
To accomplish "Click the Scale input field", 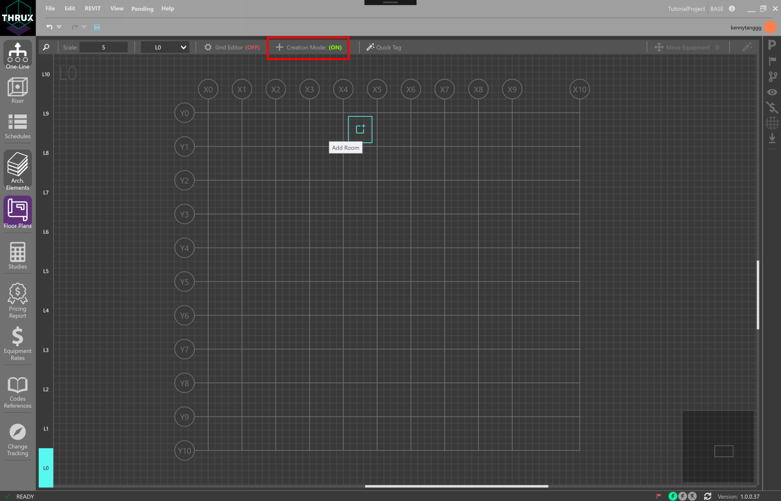I will (103, 47).
